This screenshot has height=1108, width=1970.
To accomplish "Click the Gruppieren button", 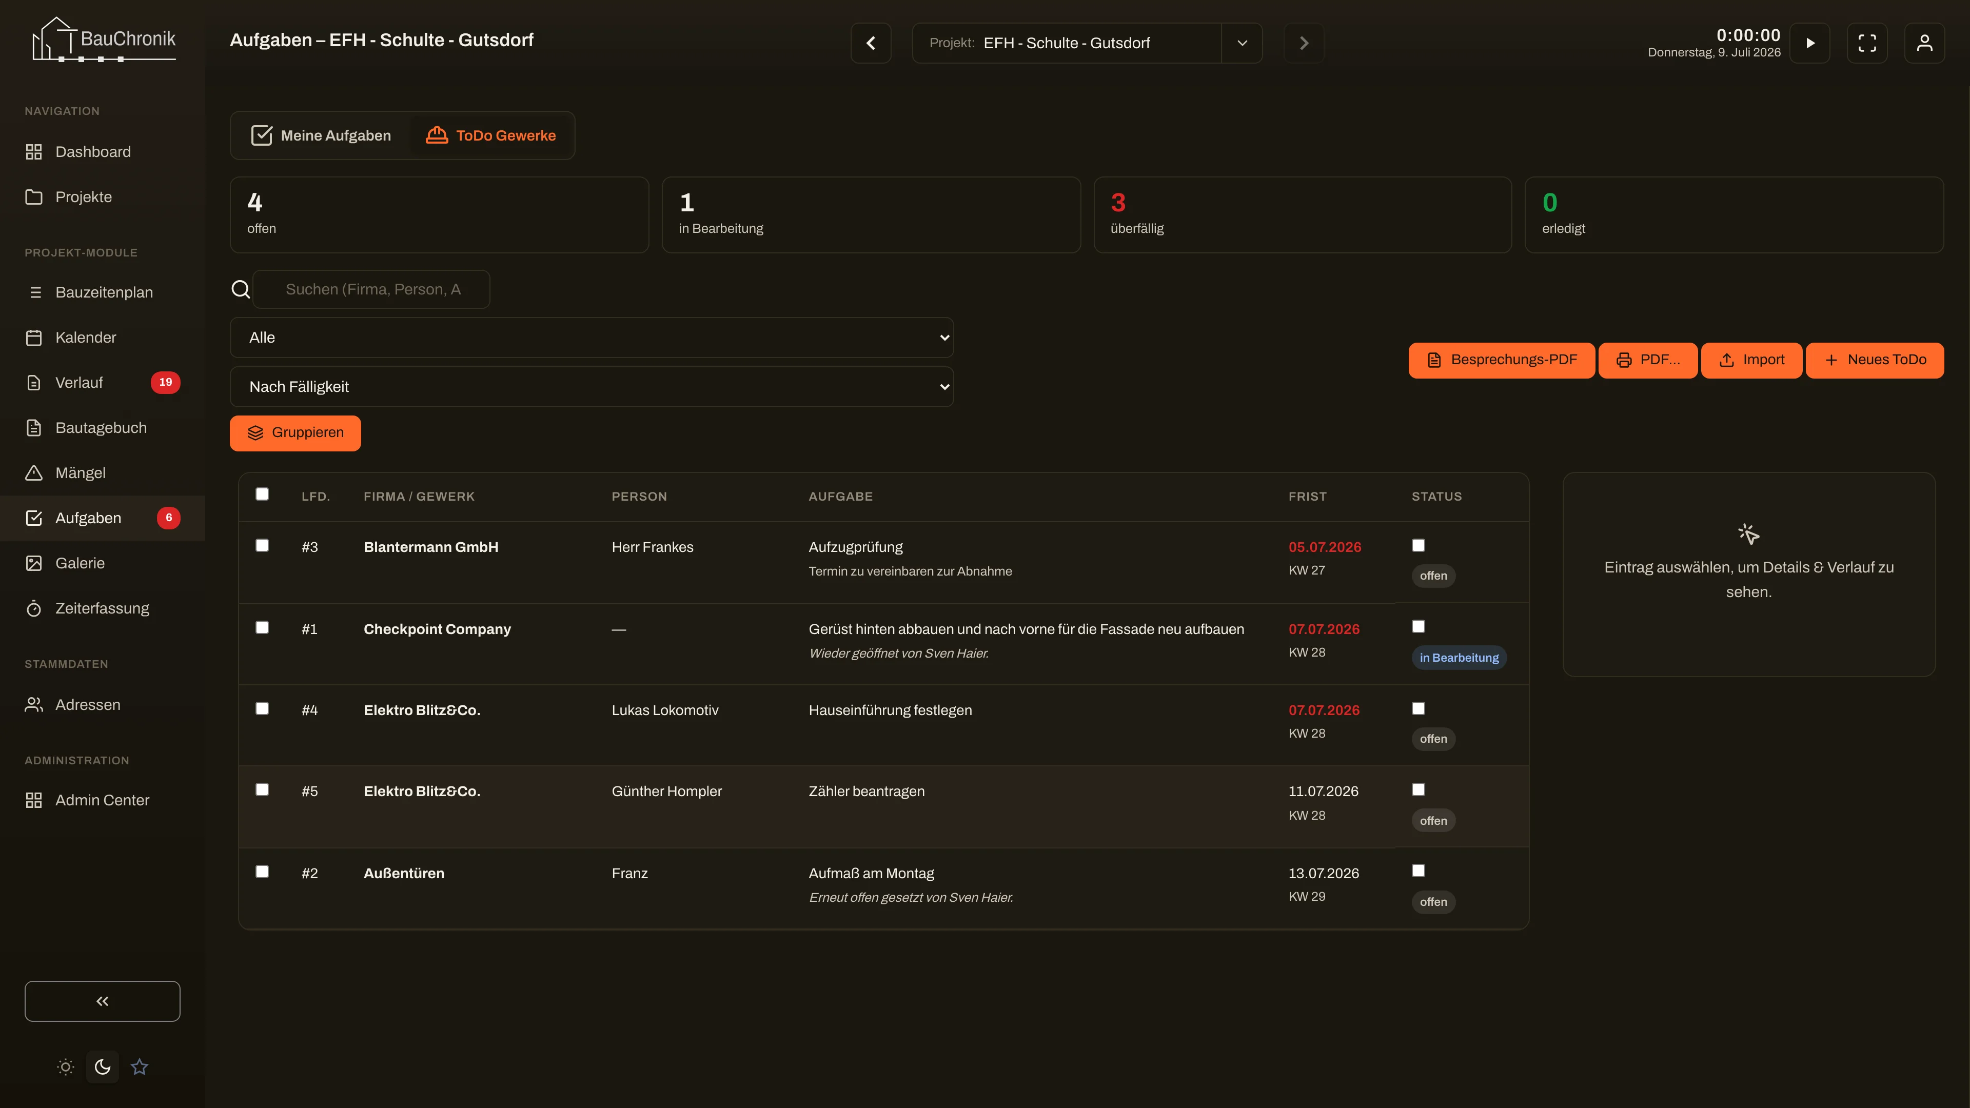I will (295, 433).
